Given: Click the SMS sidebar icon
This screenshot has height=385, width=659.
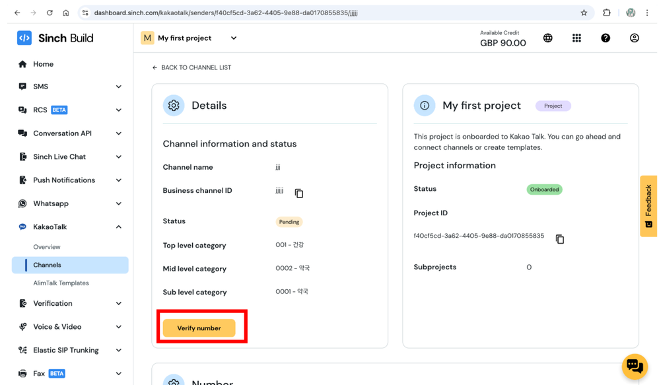Looking at the screenshot, I should (x=22, y=87).
